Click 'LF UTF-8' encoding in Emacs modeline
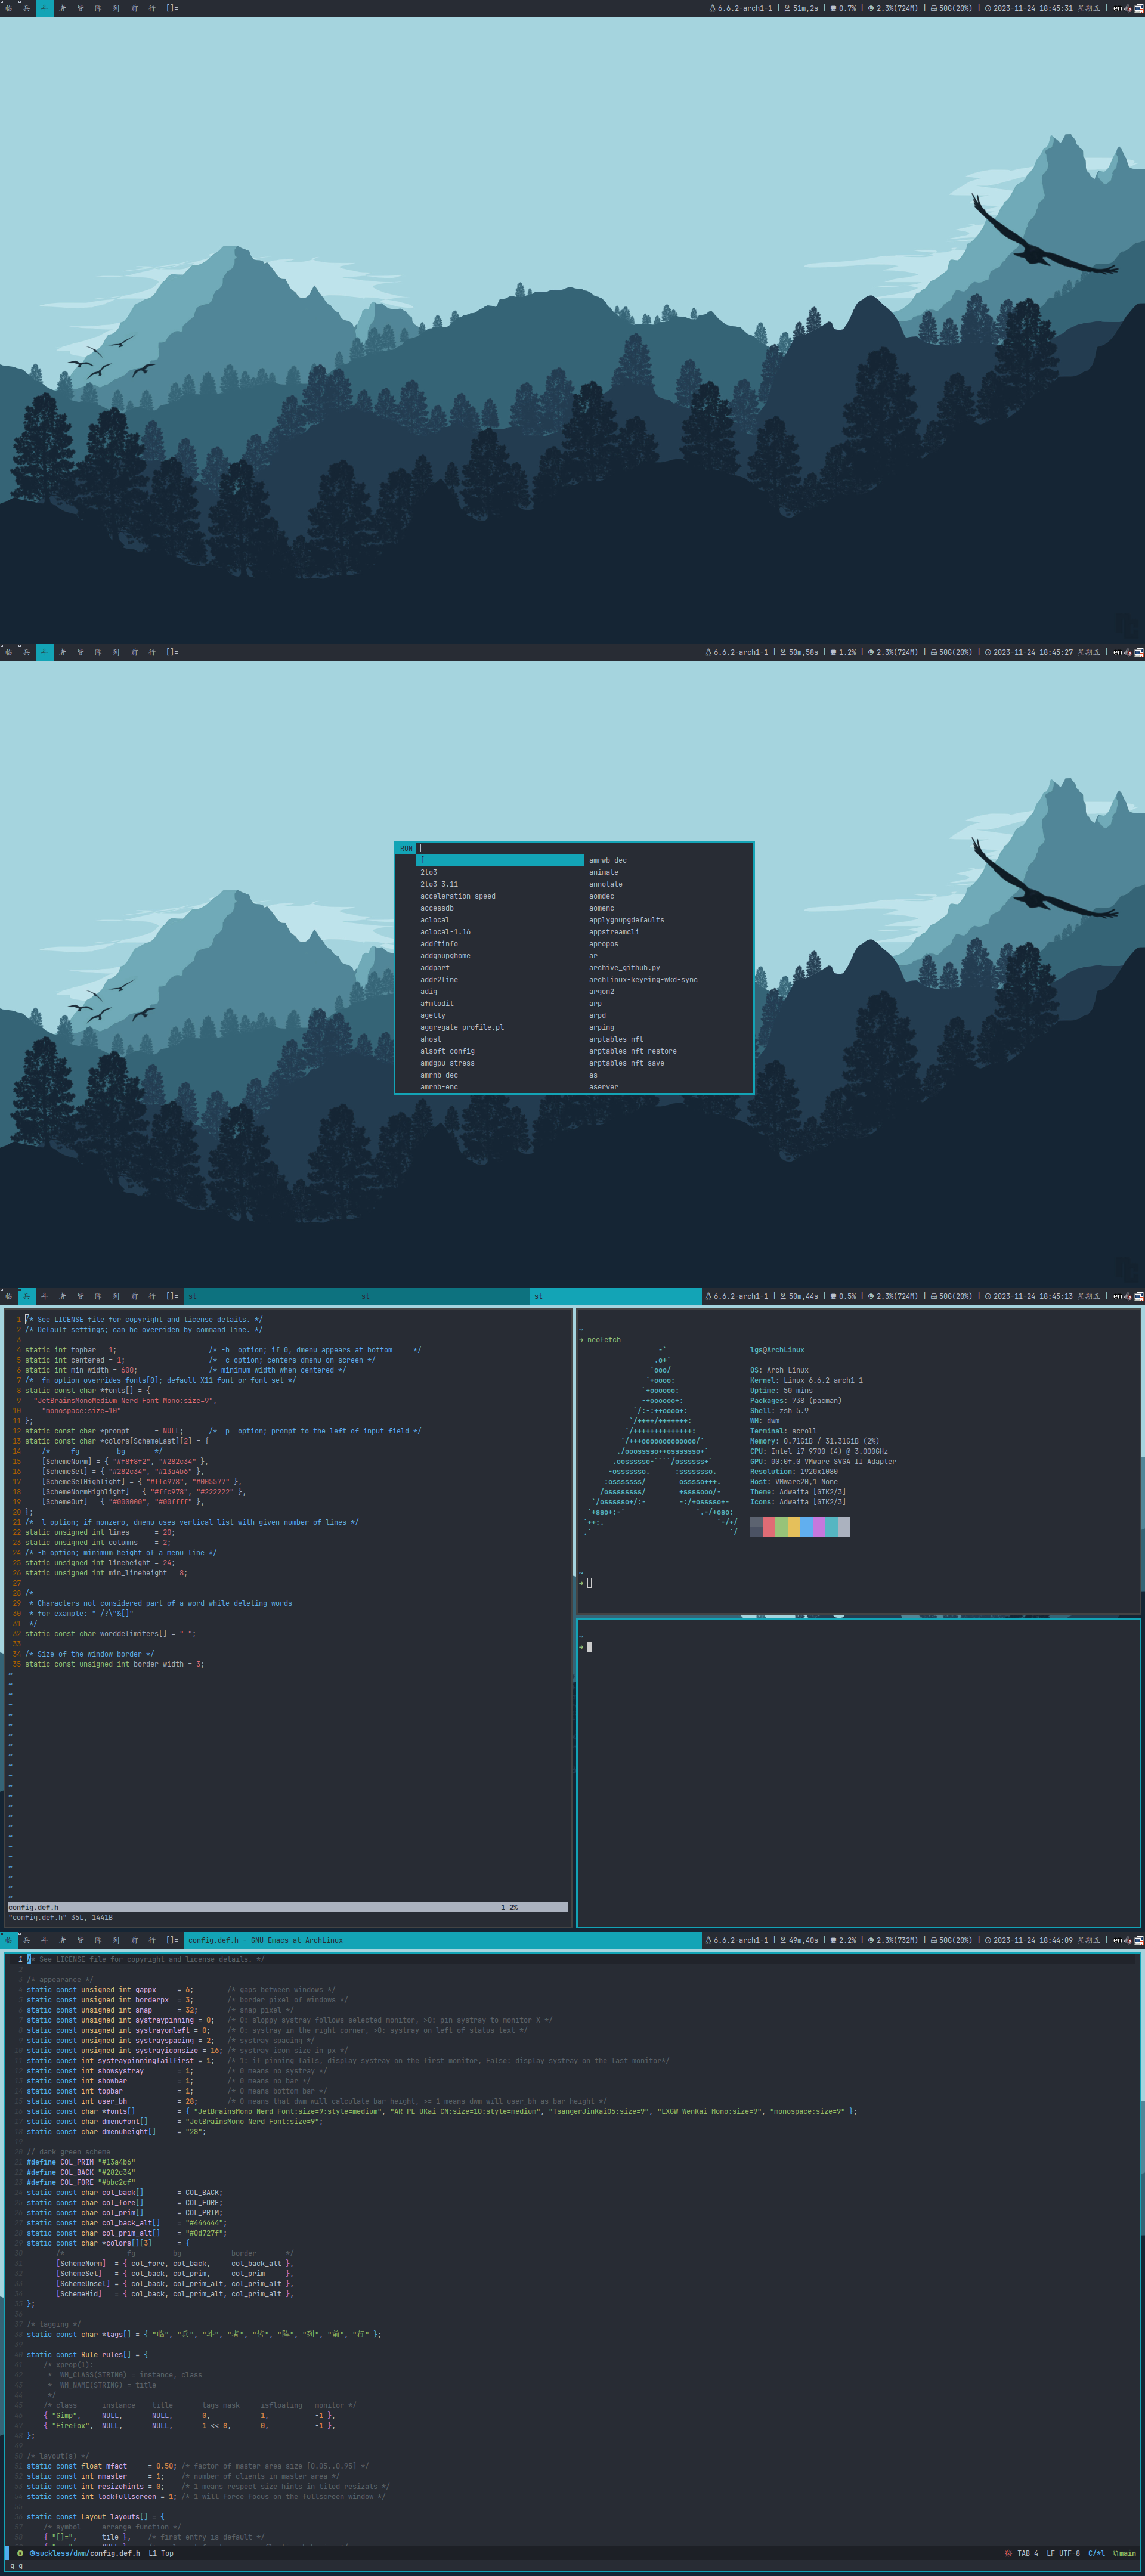 click(1063, 2553)
